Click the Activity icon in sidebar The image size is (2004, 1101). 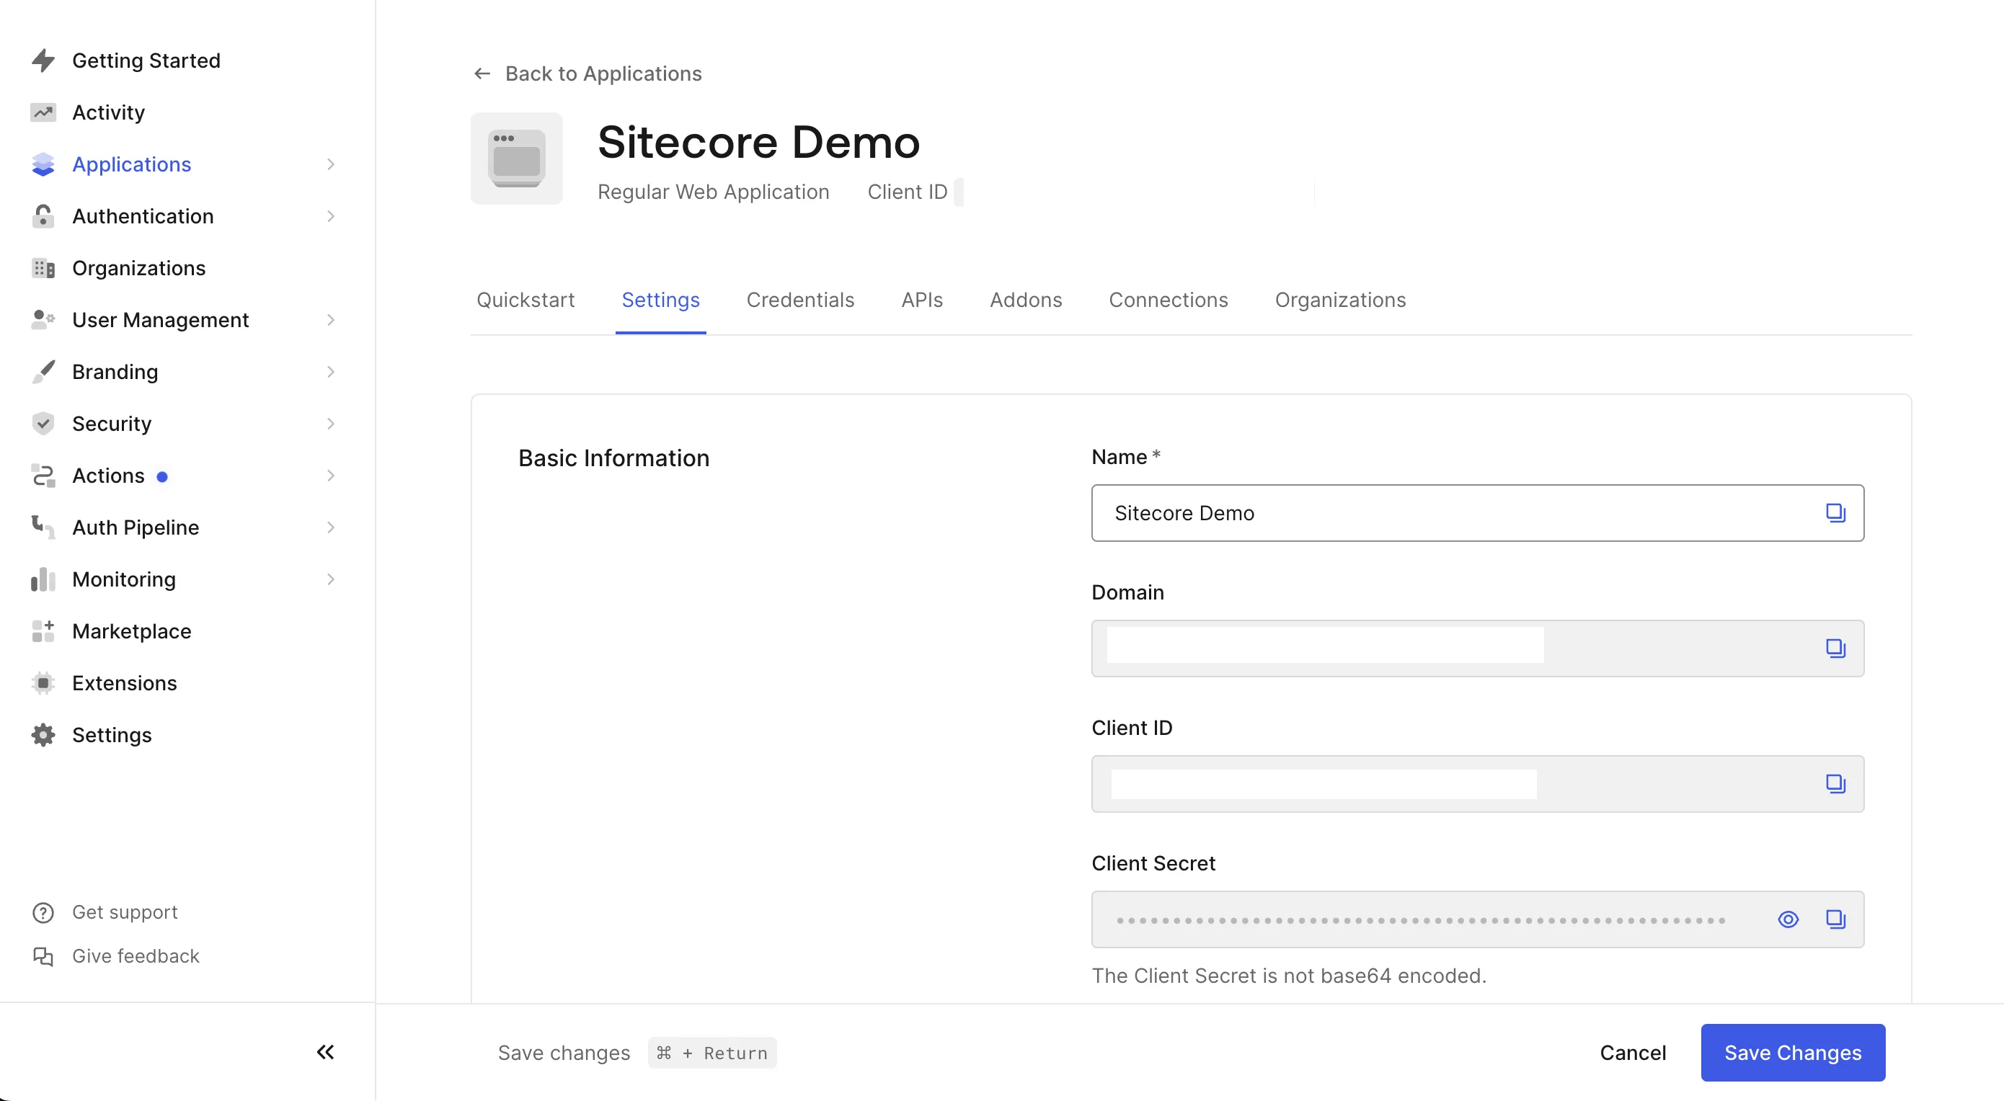42,111
